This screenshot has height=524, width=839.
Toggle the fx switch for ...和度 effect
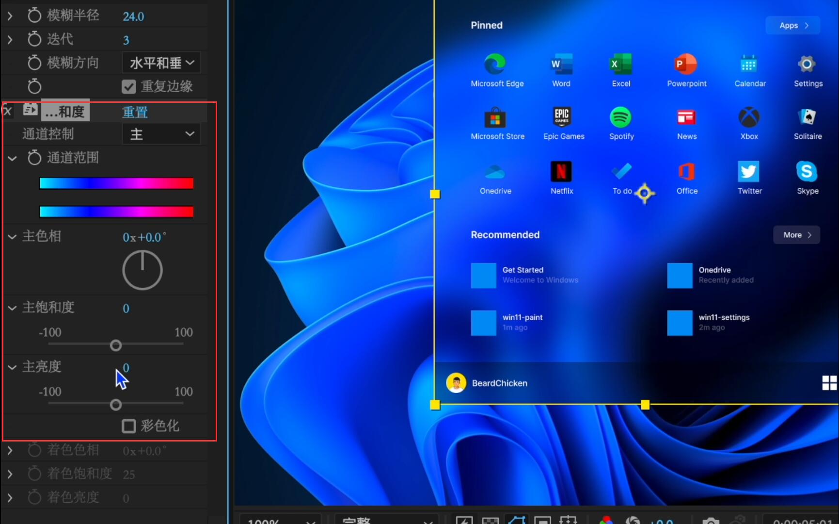point(7,111)
